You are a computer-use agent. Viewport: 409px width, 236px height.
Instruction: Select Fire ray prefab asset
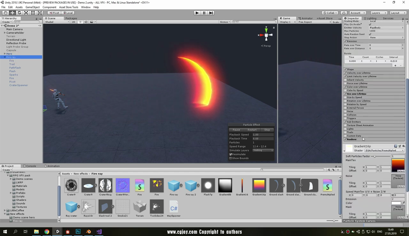pyautogui.click(x=174, y=187)
